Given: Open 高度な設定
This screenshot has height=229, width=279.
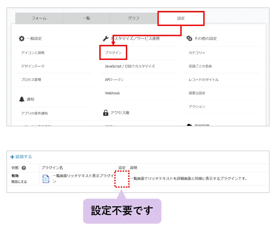Looking at the screenshot, I should [197, 93].
